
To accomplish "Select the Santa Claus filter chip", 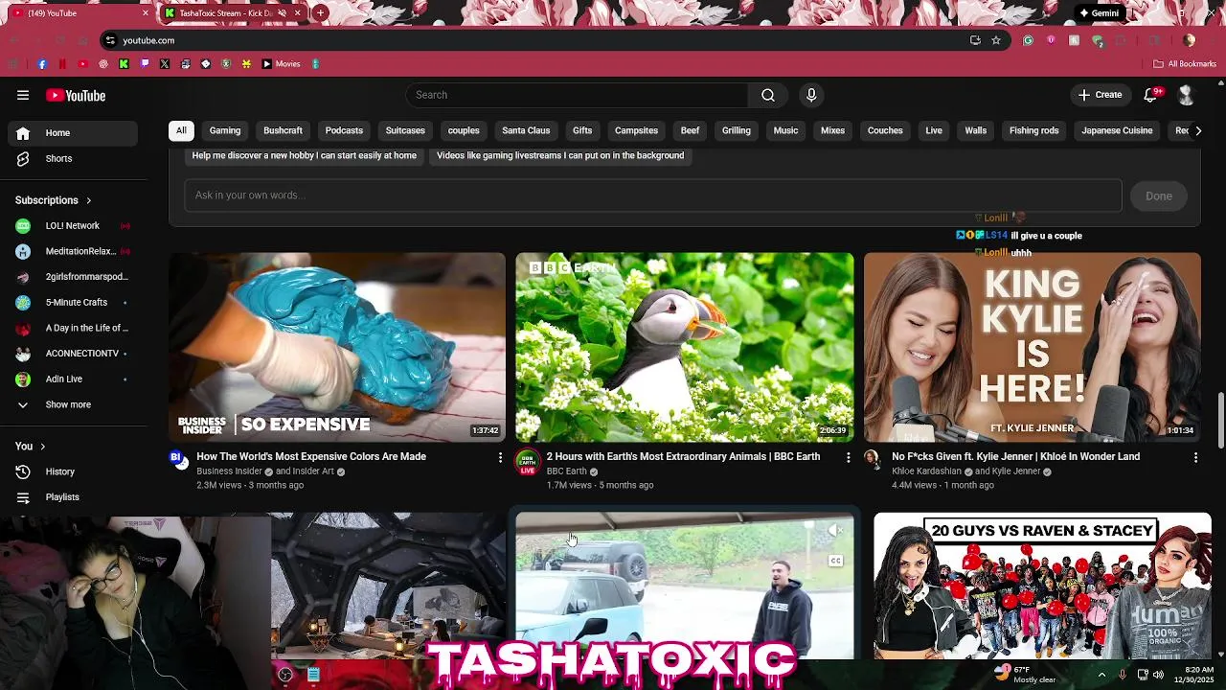I will click(x=526, y=130).
